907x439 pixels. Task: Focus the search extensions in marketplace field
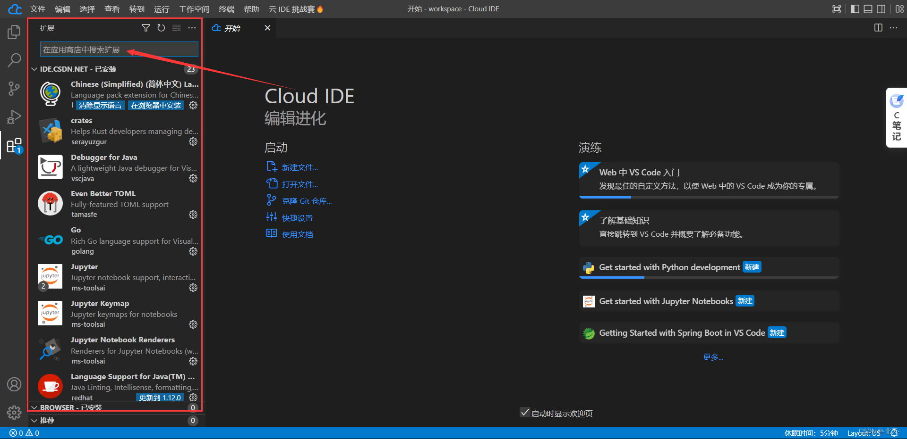tap(119, 50)
